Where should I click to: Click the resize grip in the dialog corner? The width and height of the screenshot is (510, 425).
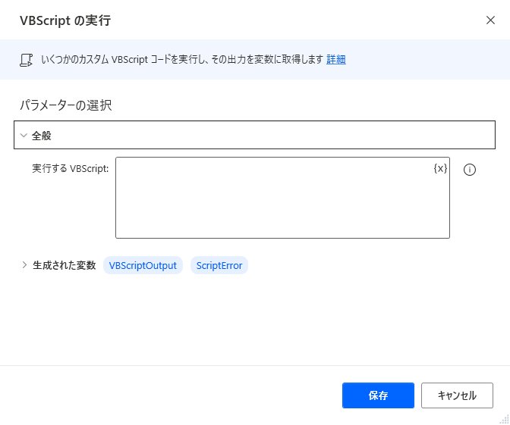pyautogui.click(x=504, y=419)
